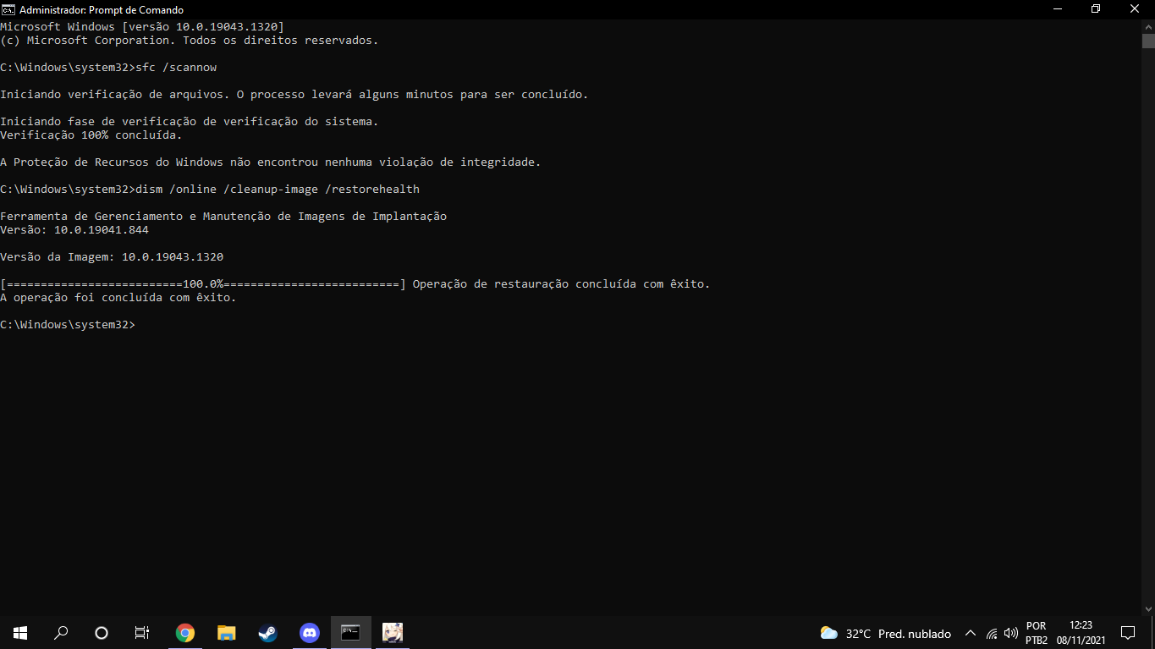Open Google Chrome from the taskbar
The width and height of the screenshot is (1155, 649).
point(184,633)
